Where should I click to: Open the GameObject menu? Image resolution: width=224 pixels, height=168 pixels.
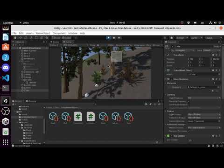click(x=43, y=33)
